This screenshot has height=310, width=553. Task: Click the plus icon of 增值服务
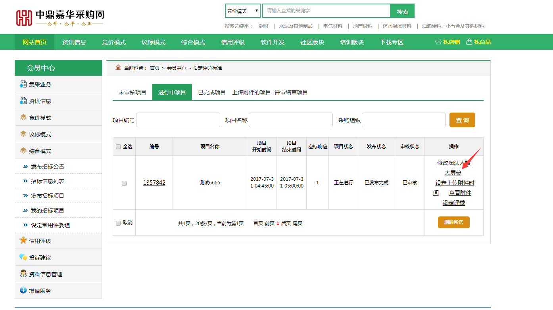pyautogui.click(x=23, y=290)
